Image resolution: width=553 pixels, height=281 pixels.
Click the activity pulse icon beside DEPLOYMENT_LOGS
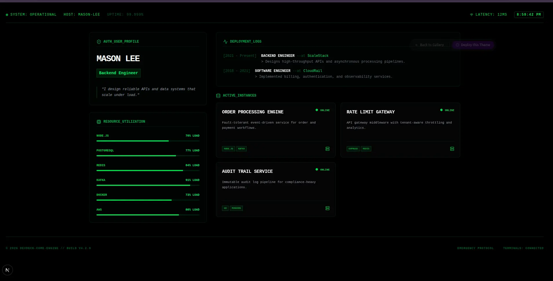click(225, 42)
